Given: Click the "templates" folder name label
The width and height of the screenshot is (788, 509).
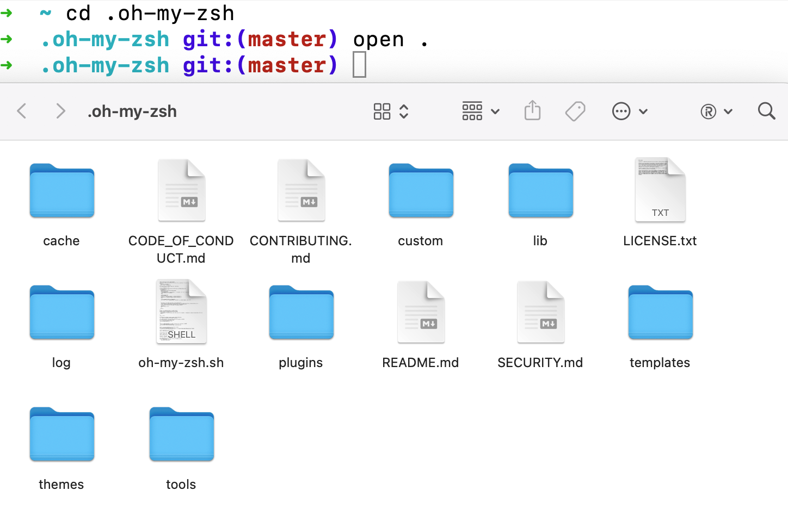Looking at the screenshot, I should pyautogui.click(x=660, y=363).
